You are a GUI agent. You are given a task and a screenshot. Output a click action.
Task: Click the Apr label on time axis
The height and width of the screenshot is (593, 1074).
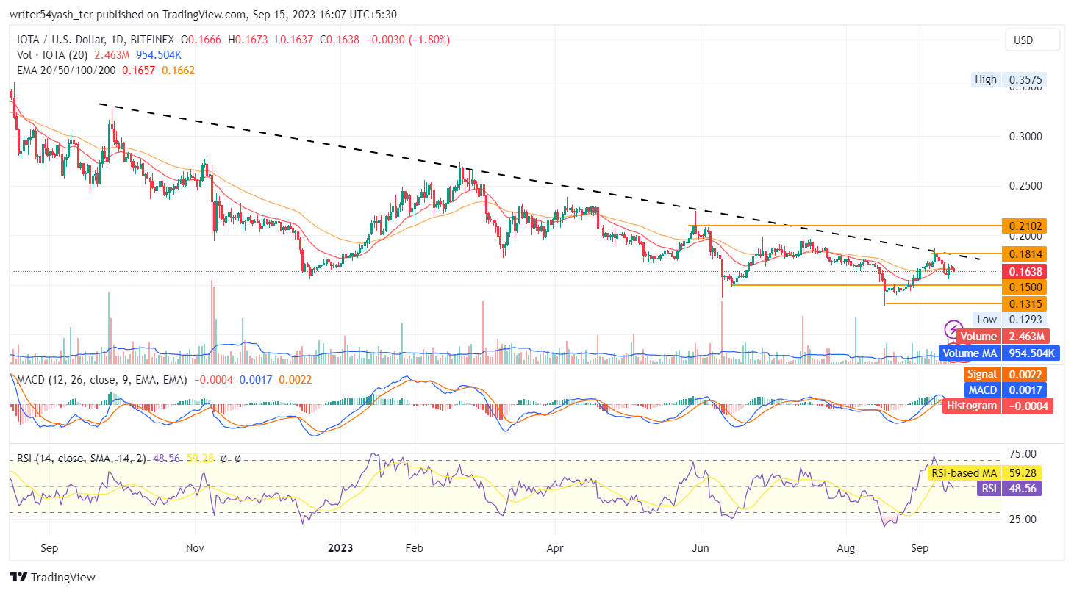[556, 548]
